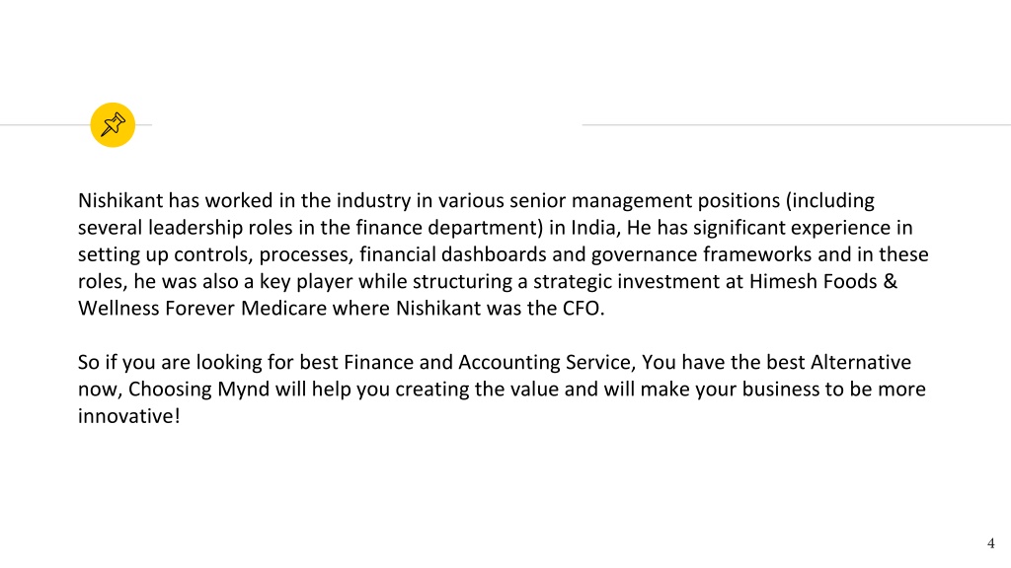Click the phrase "several leadership roles"

point(186,228)
